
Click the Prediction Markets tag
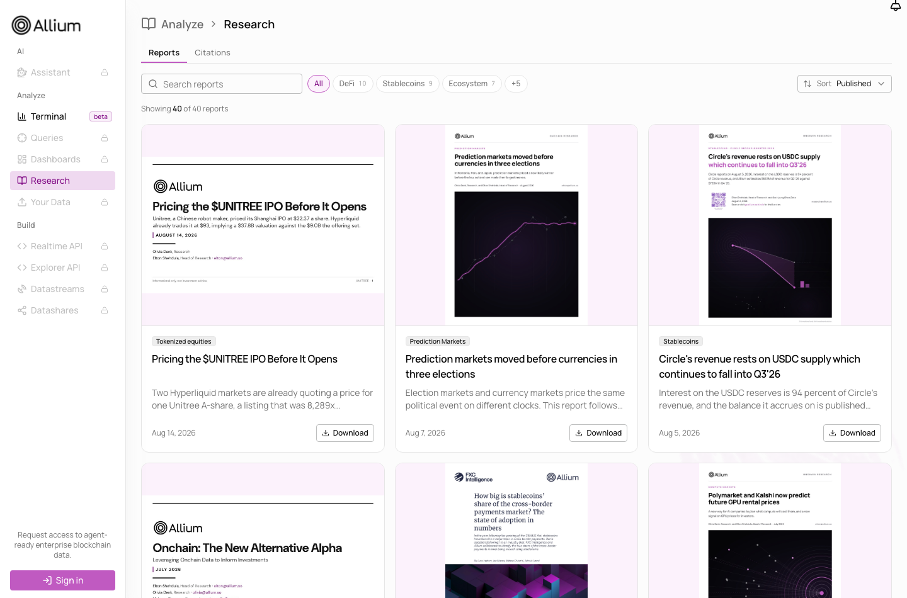(x=438, y=341)
